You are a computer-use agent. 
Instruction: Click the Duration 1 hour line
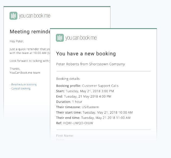(x=69, y=102)
